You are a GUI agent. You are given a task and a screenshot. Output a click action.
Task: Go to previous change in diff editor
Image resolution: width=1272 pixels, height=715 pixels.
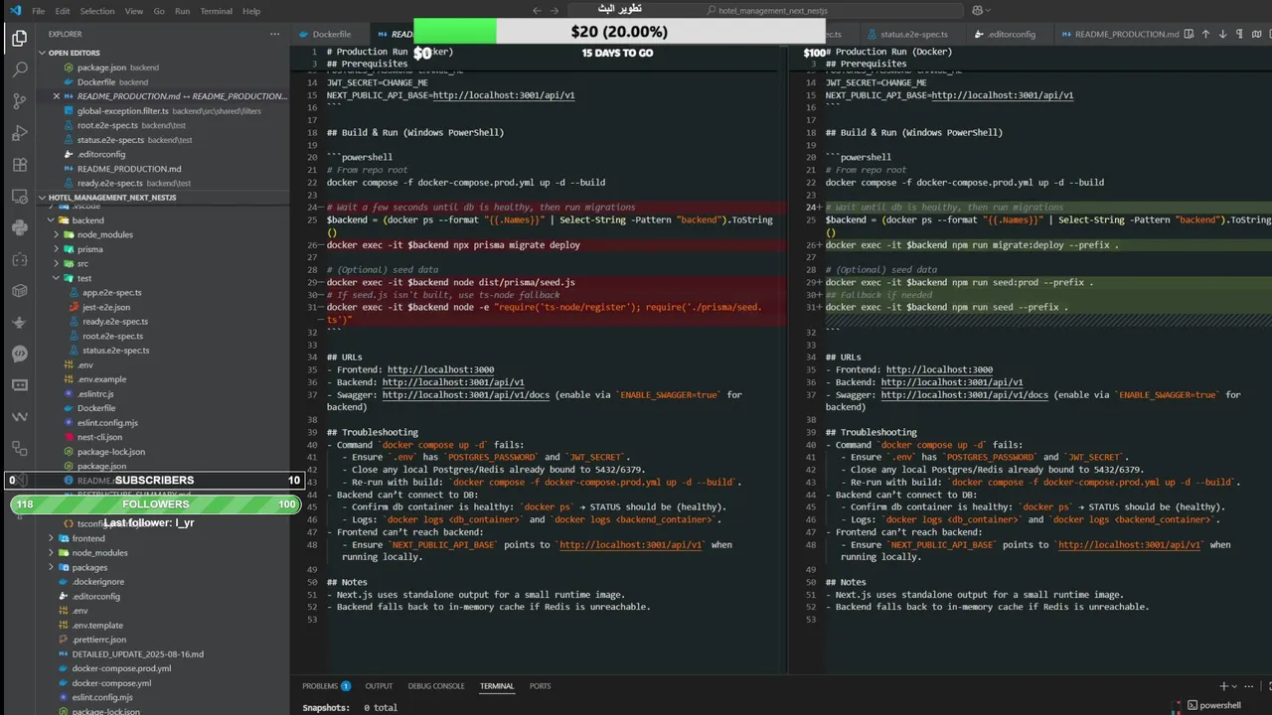(1205, 34)
